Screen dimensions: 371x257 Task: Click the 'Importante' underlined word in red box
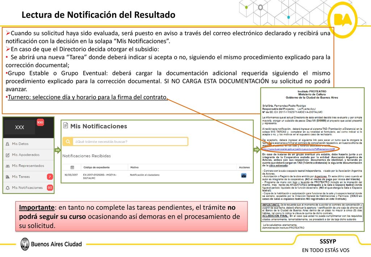click(x=37, y=208)
